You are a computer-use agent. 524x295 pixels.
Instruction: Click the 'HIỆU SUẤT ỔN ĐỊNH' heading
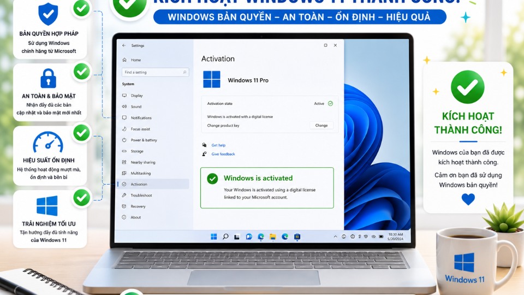coord(49,160)
